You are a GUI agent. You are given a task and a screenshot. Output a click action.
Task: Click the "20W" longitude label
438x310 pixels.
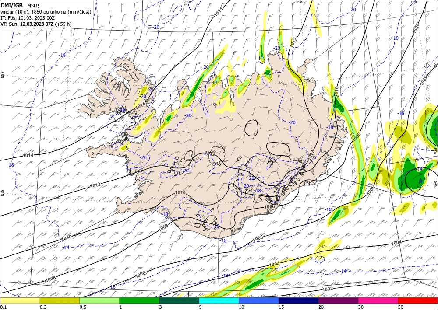(x=187, y=2)
